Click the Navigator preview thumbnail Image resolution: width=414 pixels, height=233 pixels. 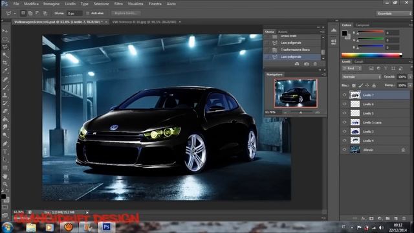click(296, 93)
